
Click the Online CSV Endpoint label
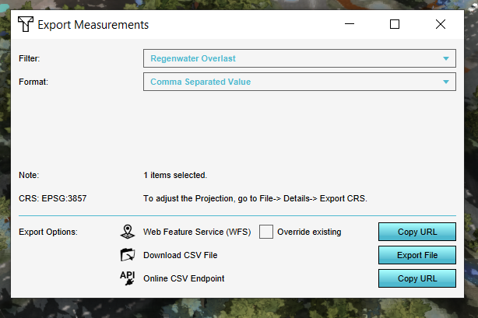tap(184, 278)
